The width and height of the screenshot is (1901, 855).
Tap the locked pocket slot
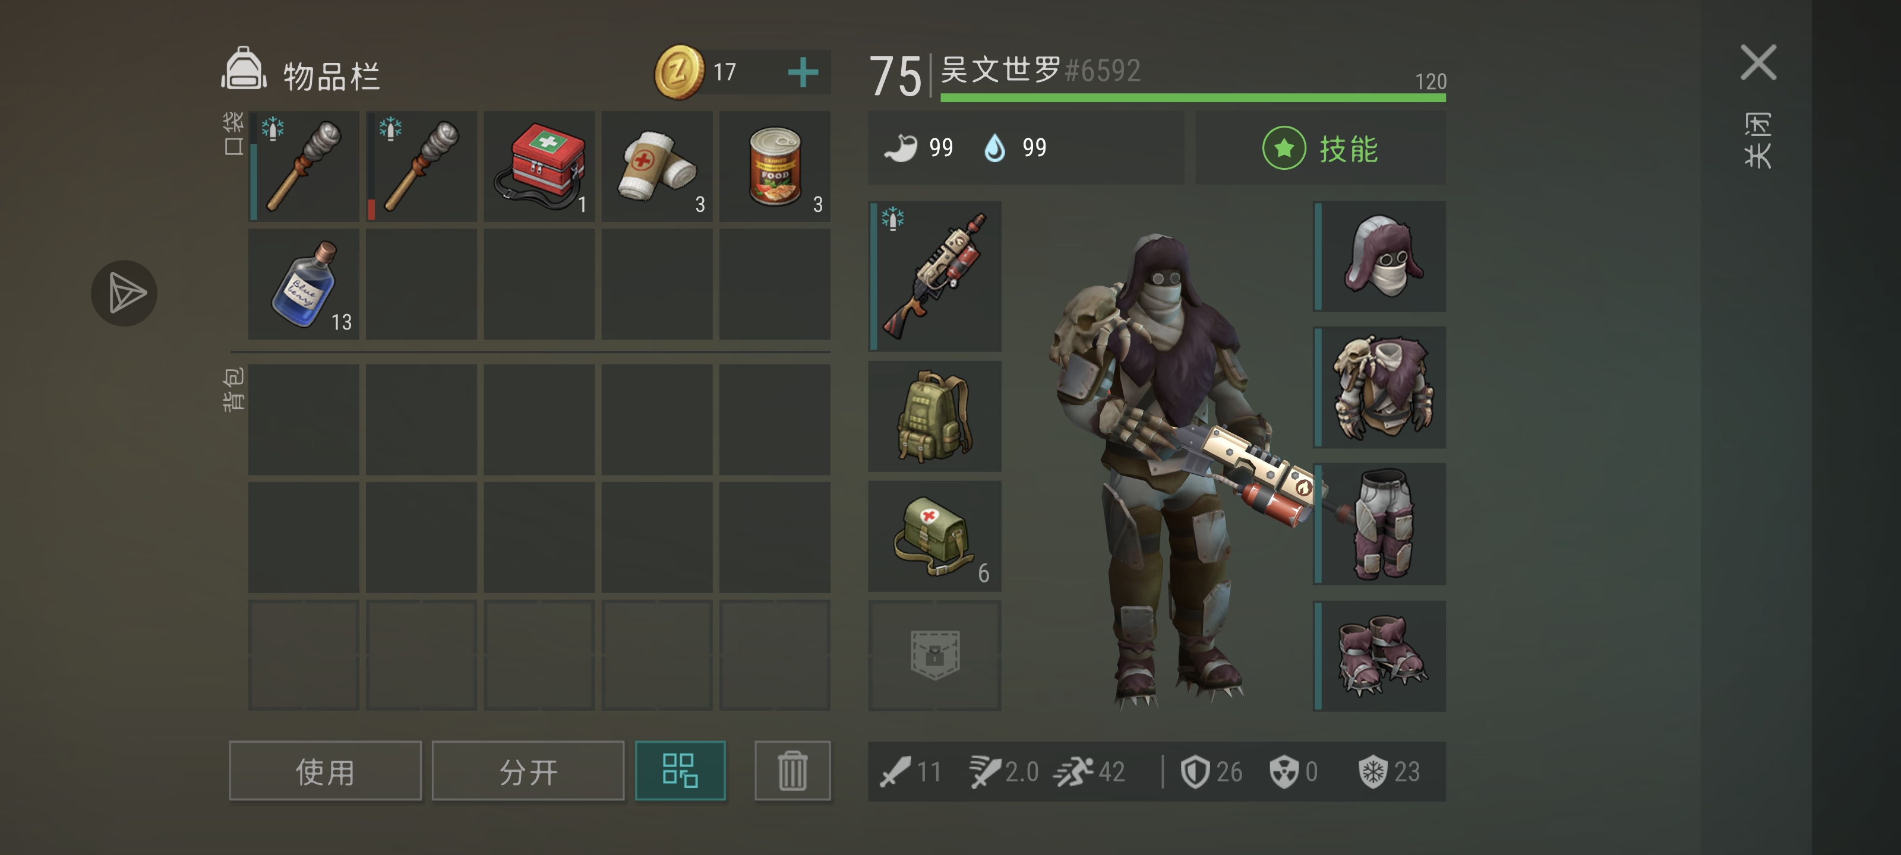pos(935,655)
